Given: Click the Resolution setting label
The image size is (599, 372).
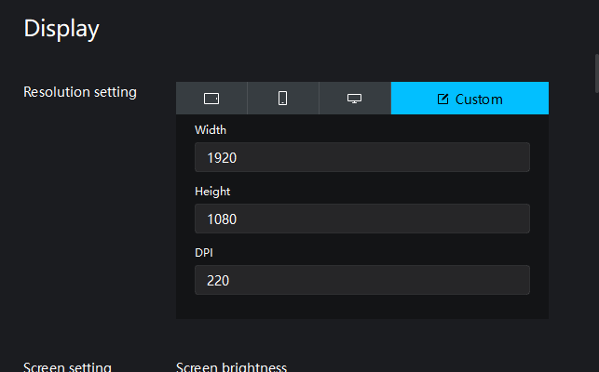Looking at the screenshot, I should click(x=80, y=92).
